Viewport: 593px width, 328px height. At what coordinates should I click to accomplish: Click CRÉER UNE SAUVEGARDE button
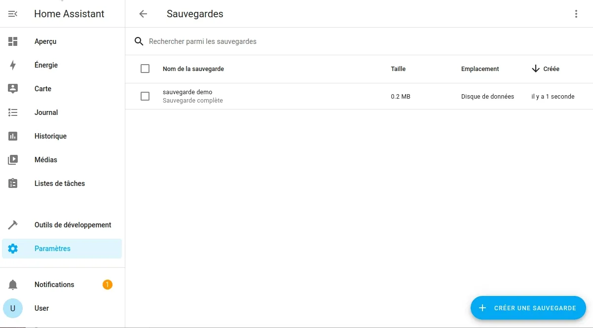528,308
